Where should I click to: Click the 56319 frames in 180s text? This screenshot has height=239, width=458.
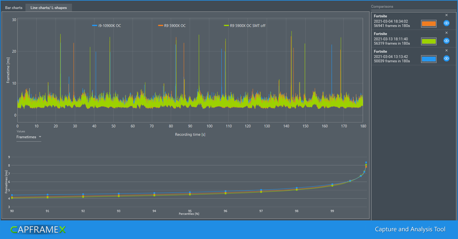click(392, 43)
